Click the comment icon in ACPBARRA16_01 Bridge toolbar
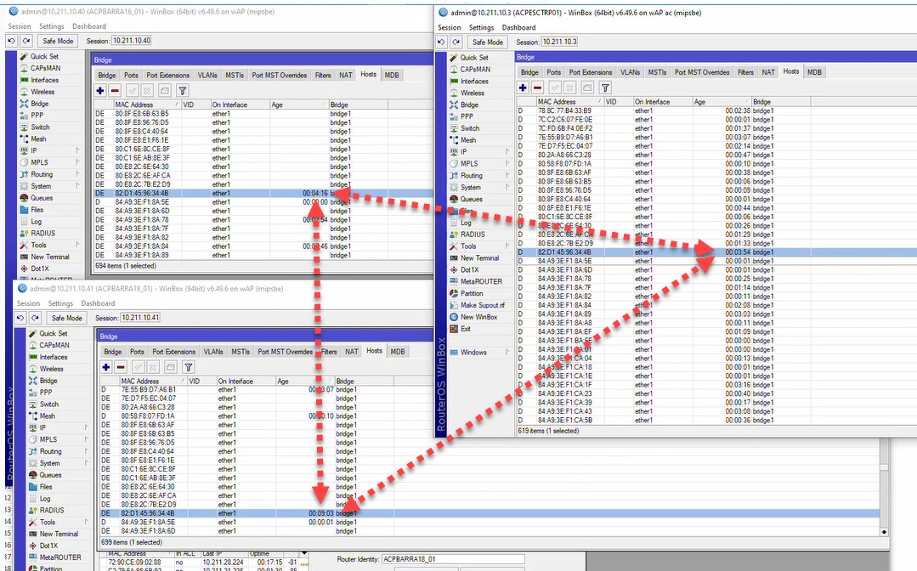Viewport: 917px width, 571px height. coord(165,91)
